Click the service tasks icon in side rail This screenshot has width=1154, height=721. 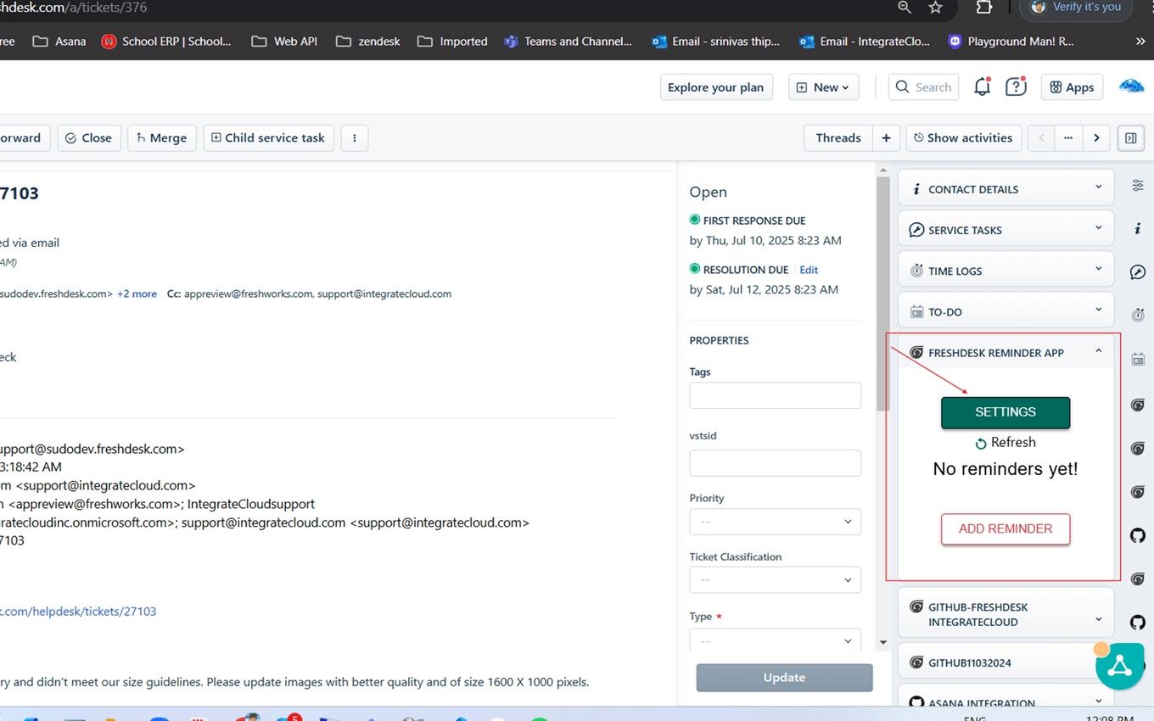click(1138, 272)
